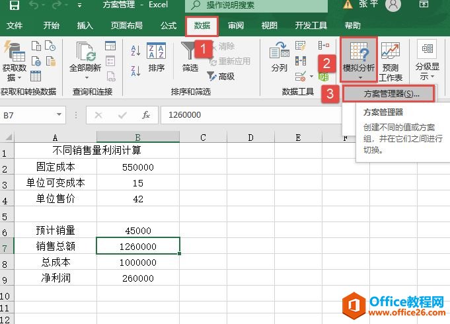Click the 操作说明搜索 search box
Viewport: 450px width, 324px height.
(x=256, y=5)
